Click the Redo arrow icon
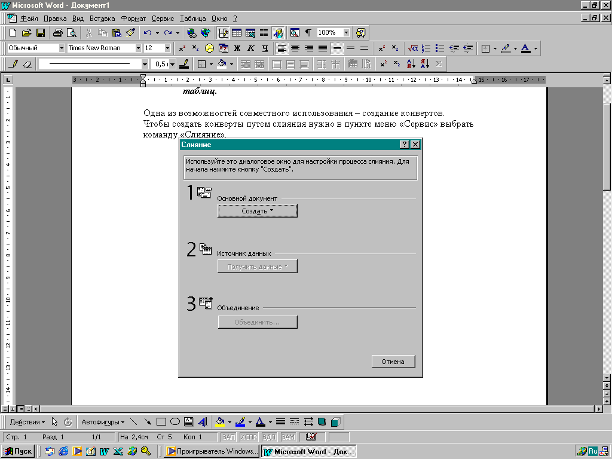The width and height of the screenshot is (612, 459). (168, 33)
